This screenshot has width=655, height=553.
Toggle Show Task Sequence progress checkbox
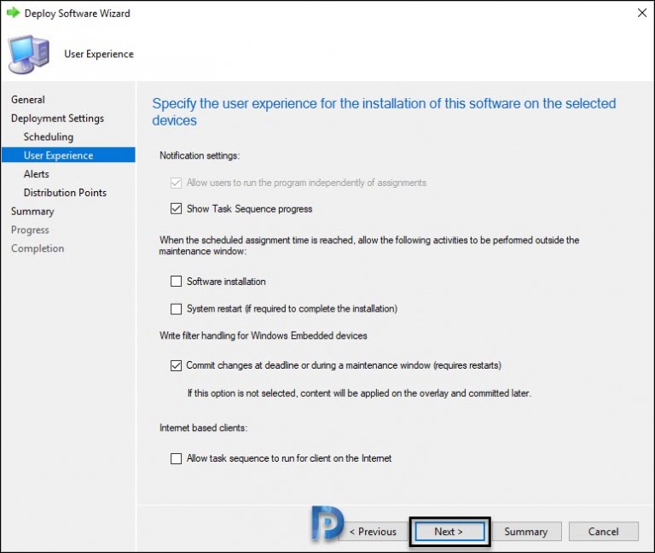click(176, 208)
